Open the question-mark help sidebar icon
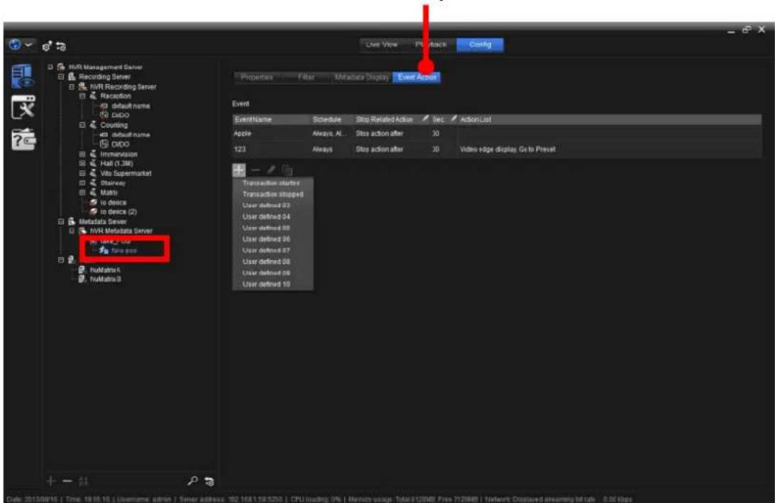 (23, 139)
